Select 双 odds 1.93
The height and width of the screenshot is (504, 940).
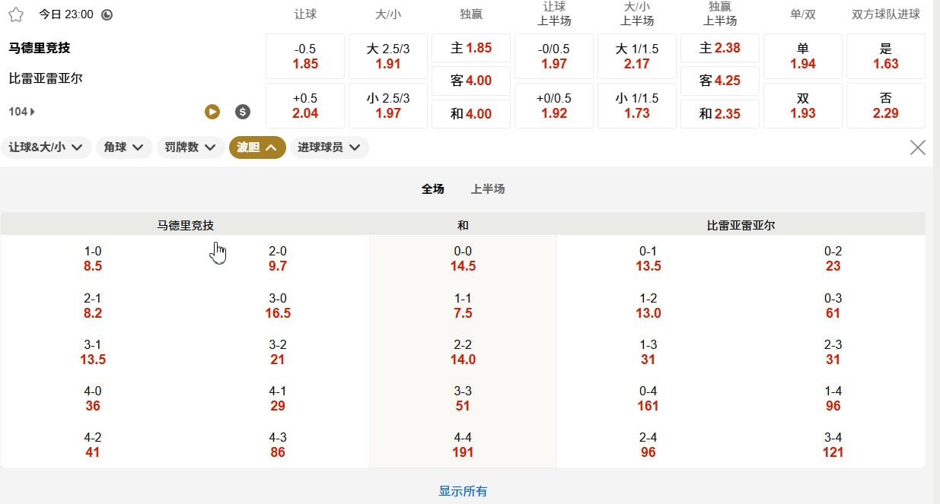point(803,106)
